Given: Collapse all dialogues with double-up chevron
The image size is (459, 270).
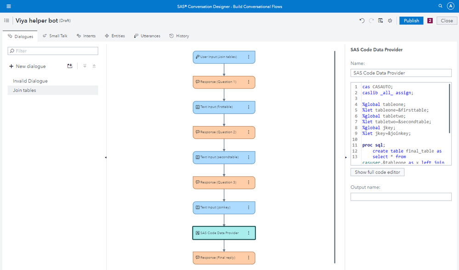Looking at the screenshot, I should click(94, 66).
